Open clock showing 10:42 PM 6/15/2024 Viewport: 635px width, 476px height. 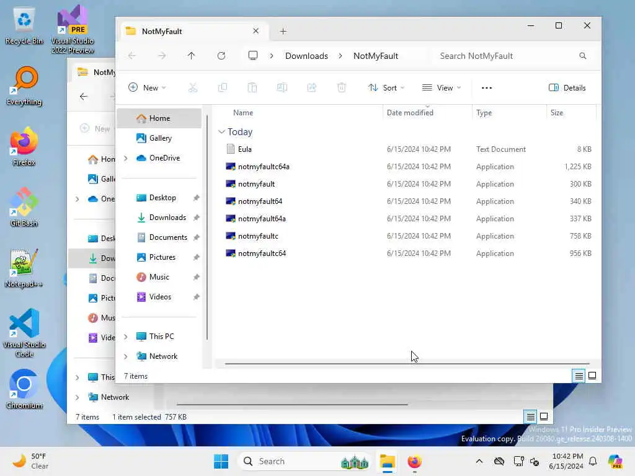coord(567,461)
